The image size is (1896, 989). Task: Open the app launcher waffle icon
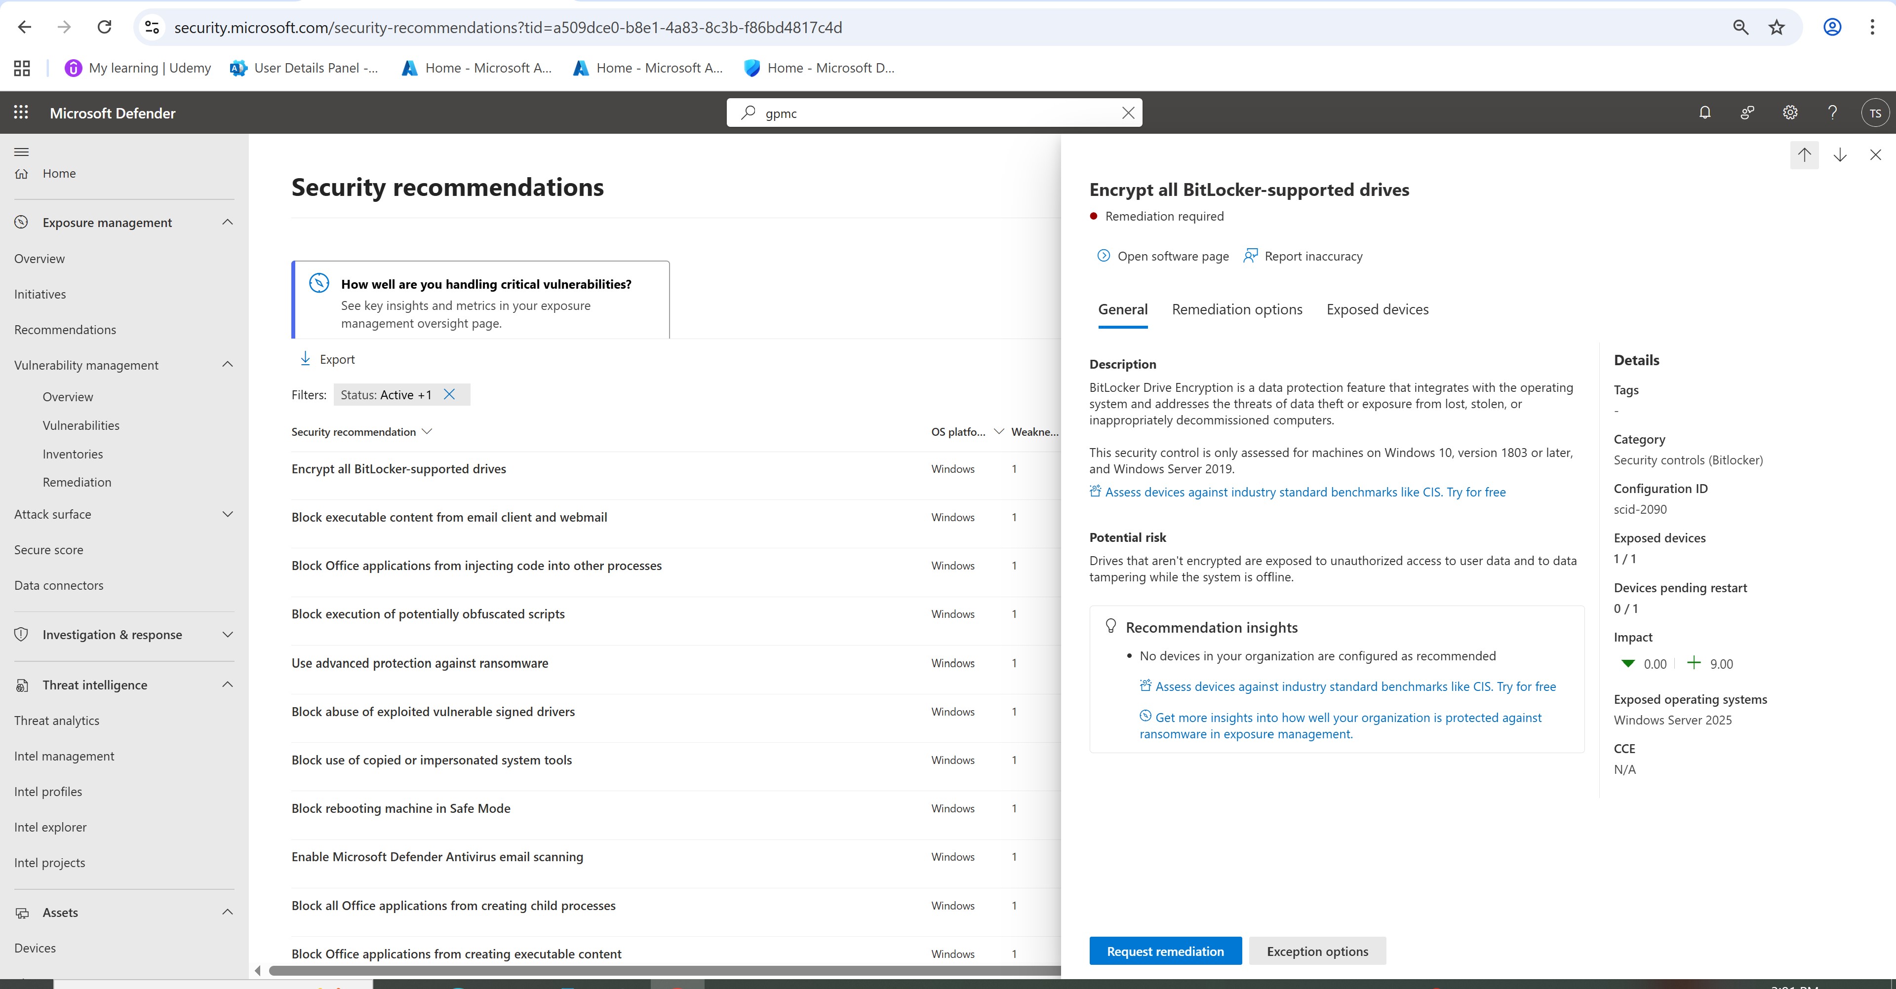pyautogui.click(x=21, y=113)
